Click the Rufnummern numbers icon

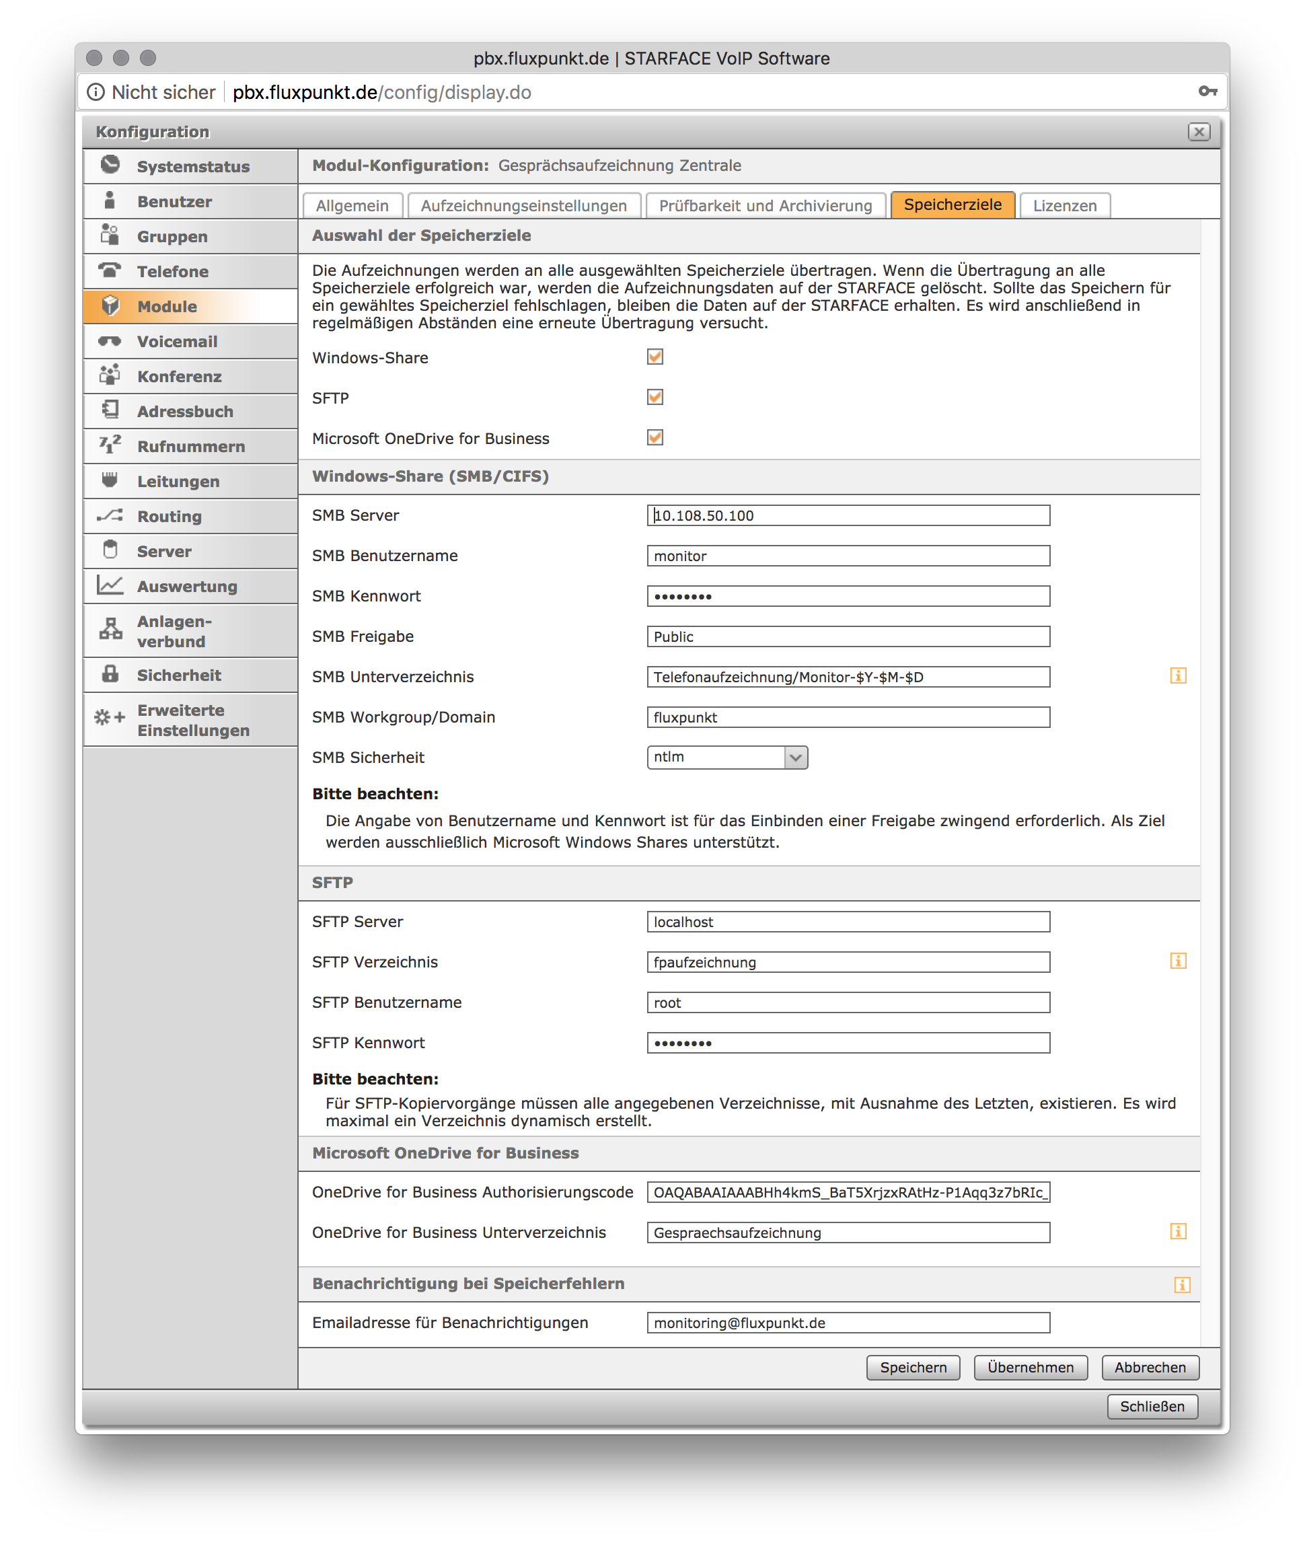pos(110,445)
